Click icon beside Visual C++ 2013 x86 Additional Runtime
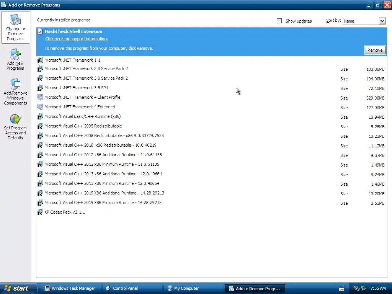Screen dimensions: 392x294 pyautogui.click(x=40, y=174)
